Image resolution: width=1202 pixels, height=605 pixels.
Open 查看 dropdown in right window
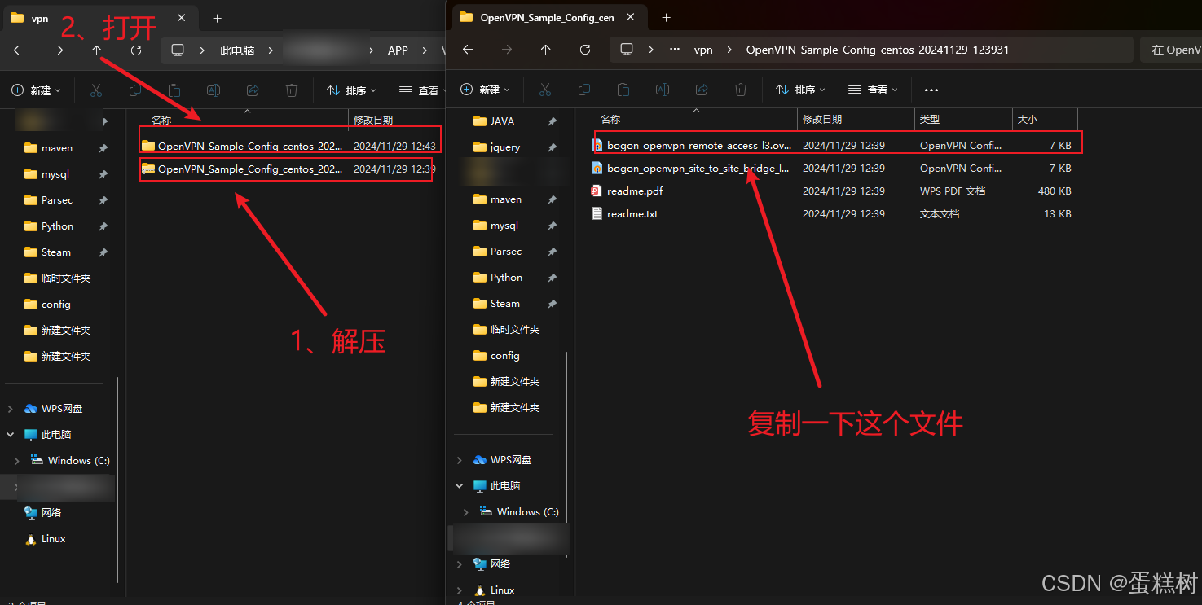pos(873,90)
